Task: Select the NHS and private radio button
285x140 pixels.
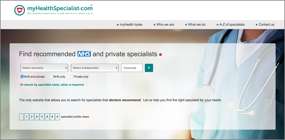Action: (x=22, y=77)
